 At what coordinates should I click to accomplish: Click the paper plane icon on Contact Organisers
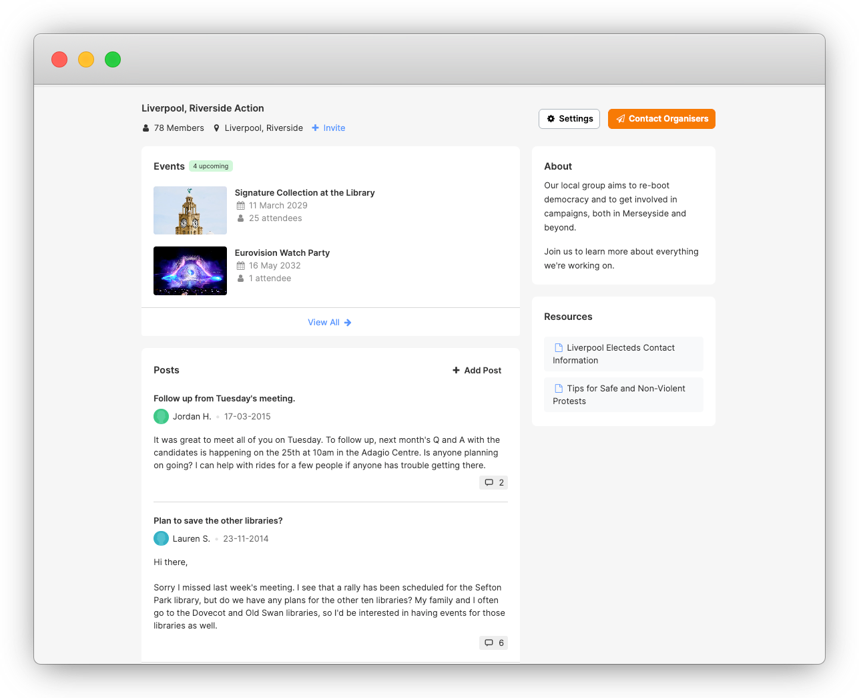pos(621,119)
